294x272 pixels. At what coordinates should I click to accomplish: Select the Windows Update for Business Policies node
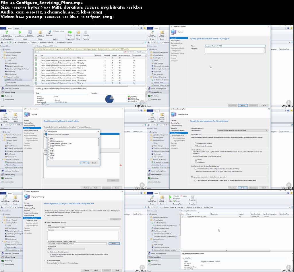pos(17,85)
